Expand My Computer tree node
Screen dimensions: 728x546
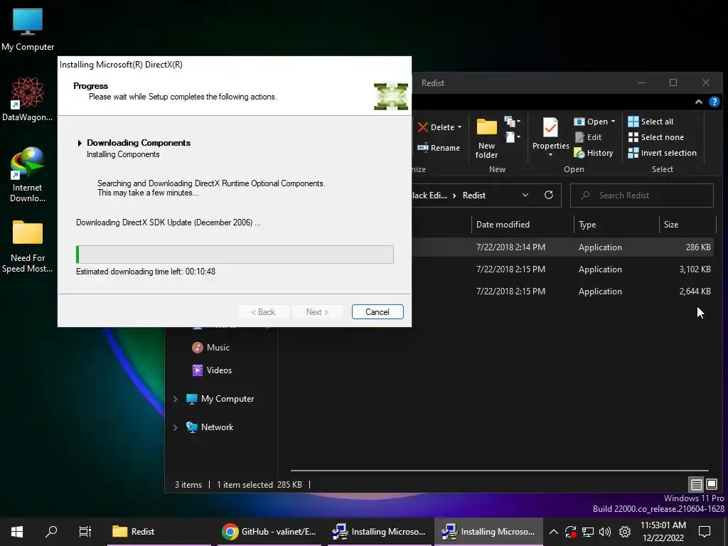(x=176, y=399)
